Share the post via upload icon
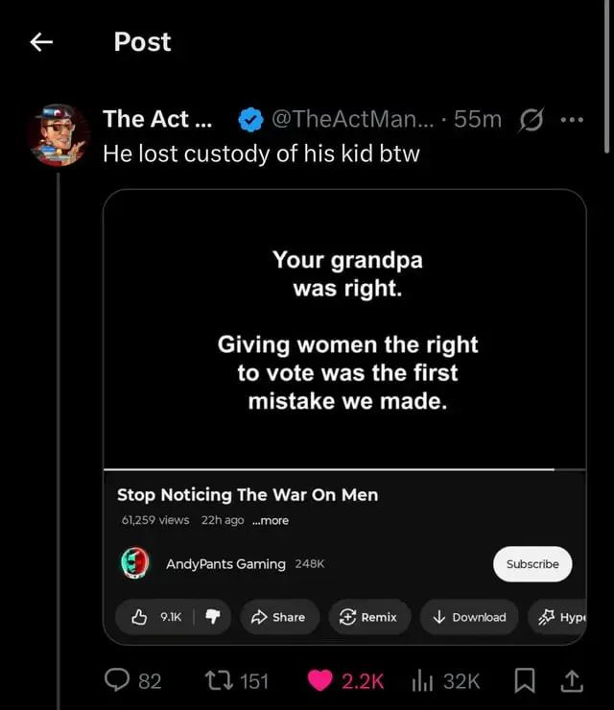 [572, 681]
